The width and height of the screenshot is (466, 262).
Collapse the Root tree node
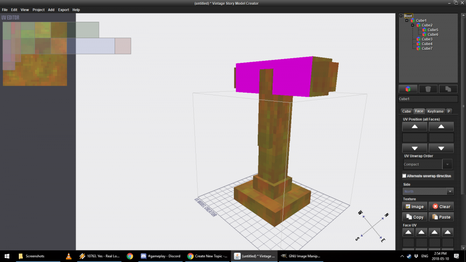401,16
